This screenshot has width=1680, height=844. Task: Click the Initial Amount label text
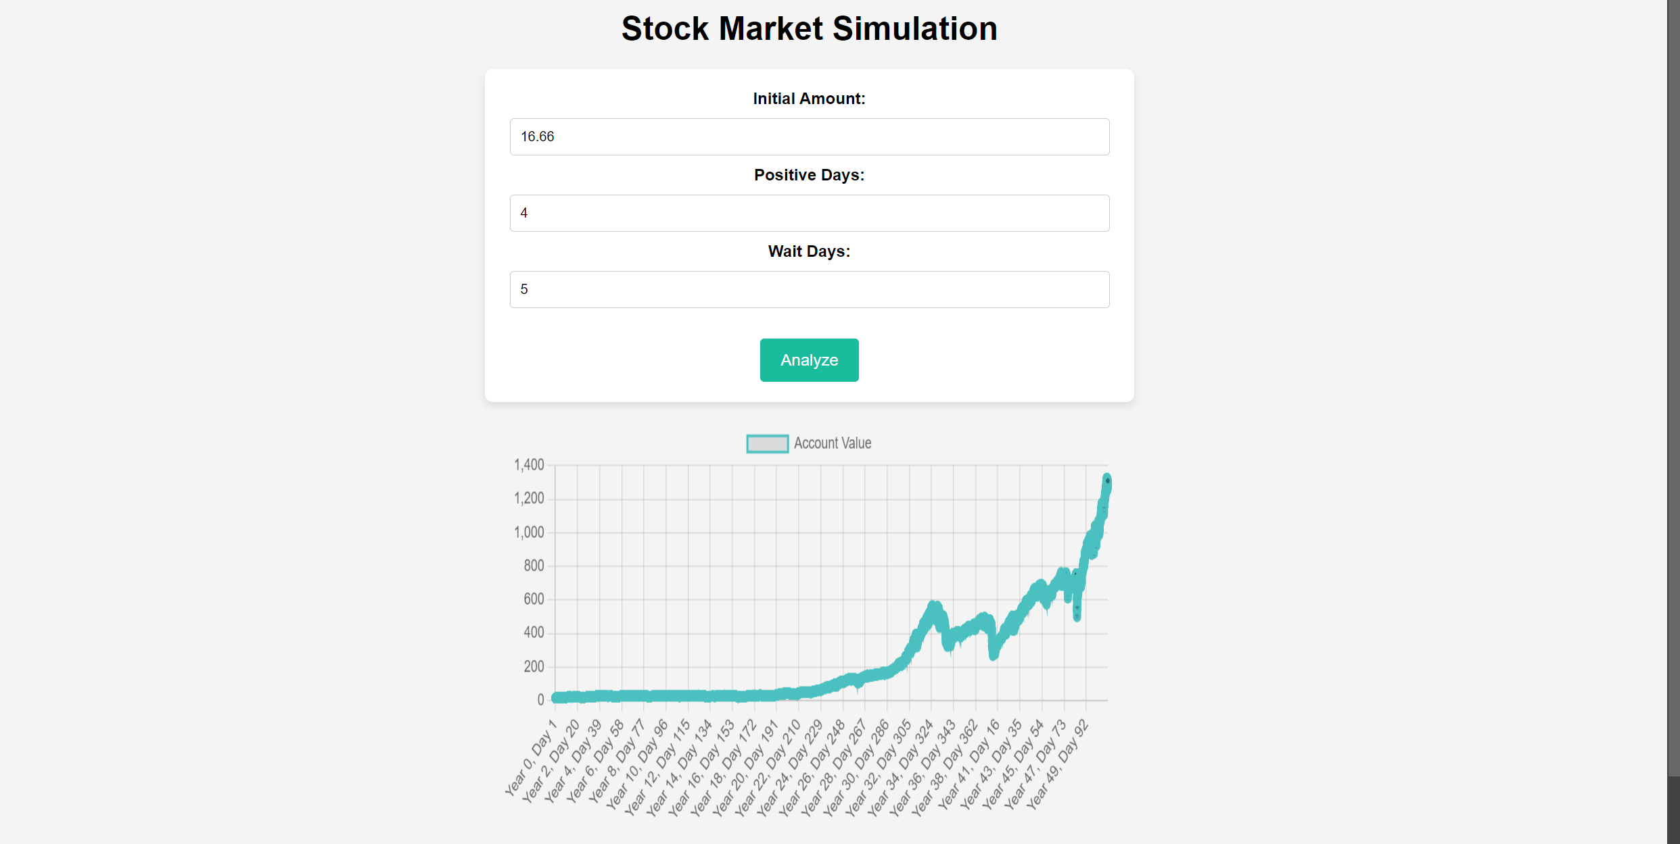pyautogui.click(x=809, y=98)
